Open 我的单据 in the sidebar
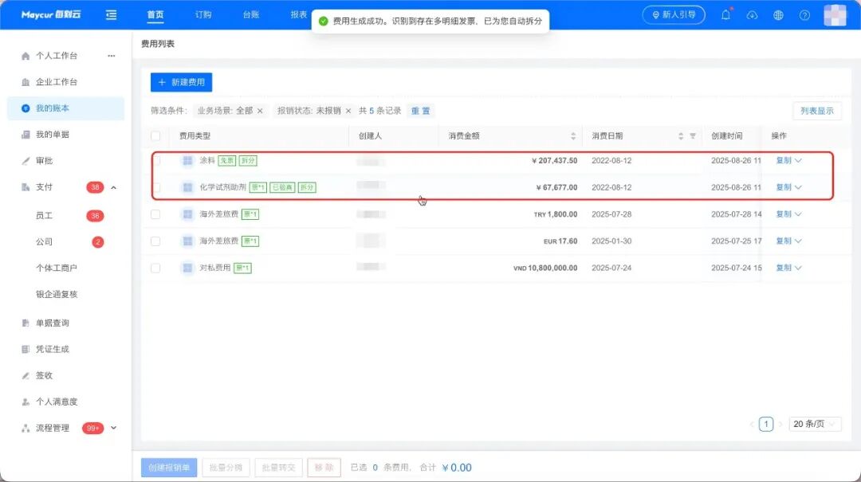861x482 pixels. (x=53, y=135)
